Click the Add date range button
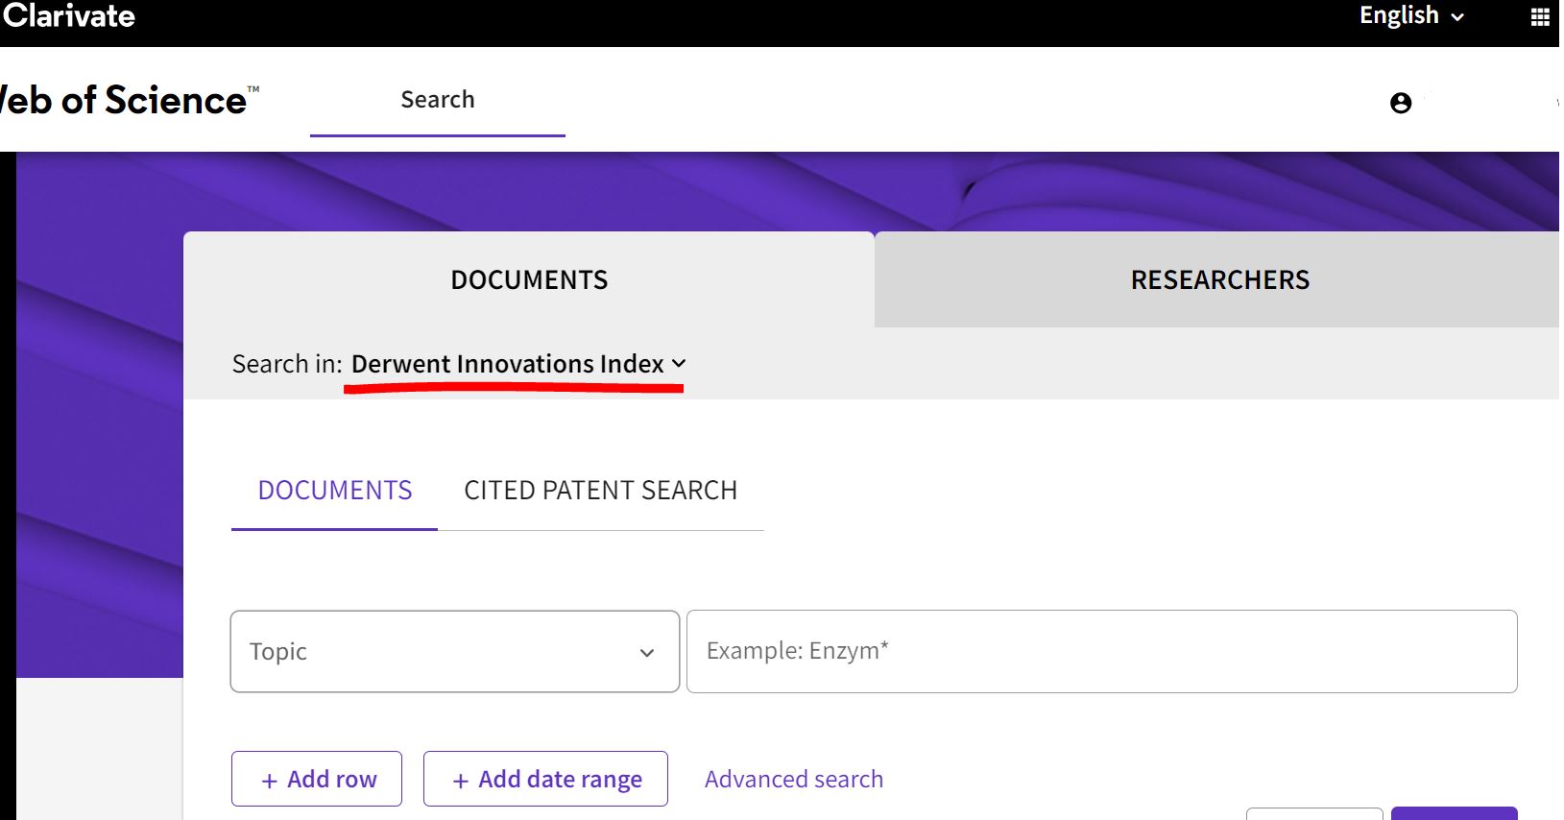The width and height of the screenshot is (1564, 820). (x=545, y=779)
